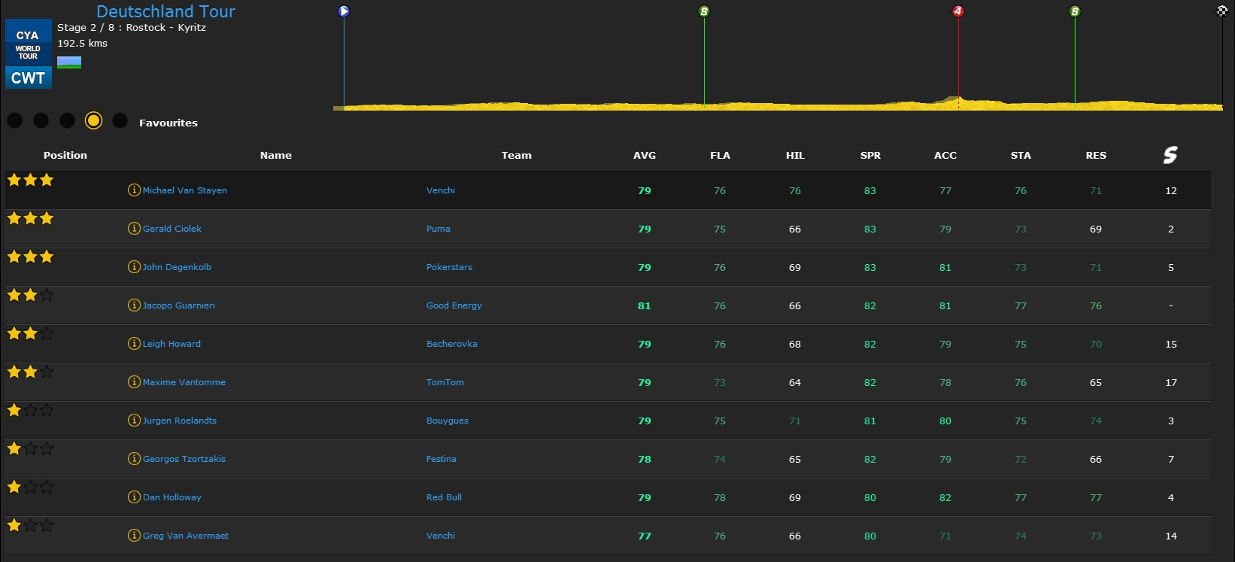
Task: Sort by the FLA column header
Action: [720, 155]
